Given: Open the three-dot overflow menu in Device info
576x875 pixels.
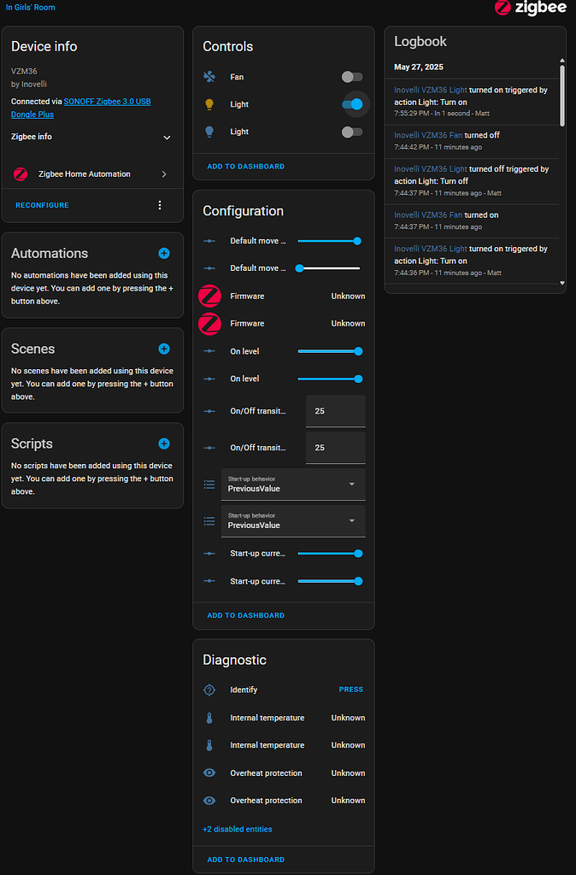Looking at the screenshot, I should 159,204.
